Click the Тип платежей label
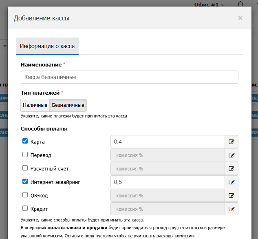The width and height of the screenshot is (258, 239). [40, 93]
